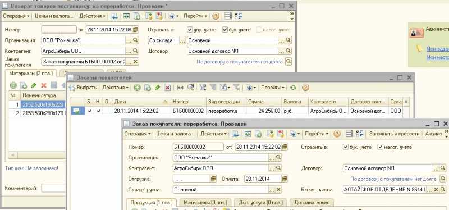Open Перейти menu in Заказ покупателя window
Viewport: 449px width, 210px height.
(x=317, y=134)
